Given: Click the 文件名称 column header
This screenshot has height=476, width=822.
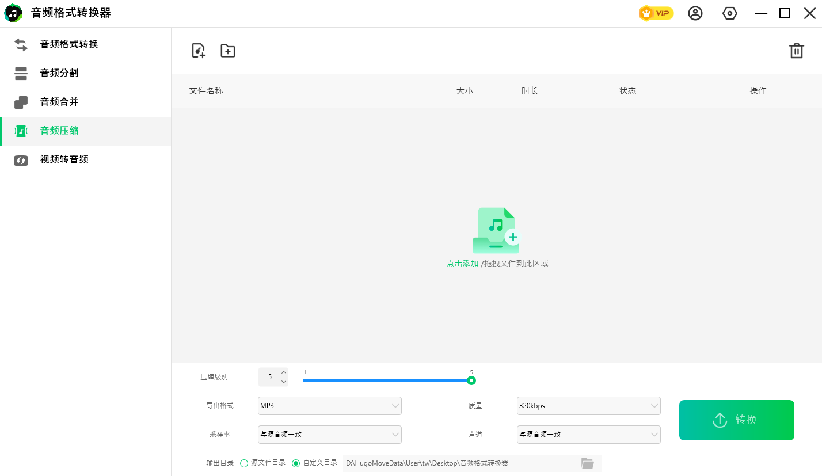Looking at the screenshot, I should 206,91.
